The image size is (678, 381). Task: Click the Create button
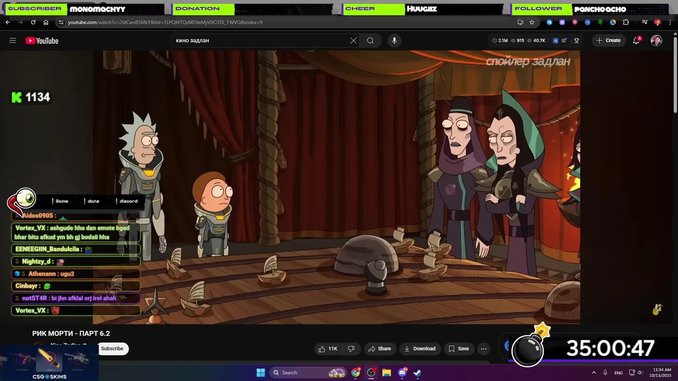tap(609, 40)
